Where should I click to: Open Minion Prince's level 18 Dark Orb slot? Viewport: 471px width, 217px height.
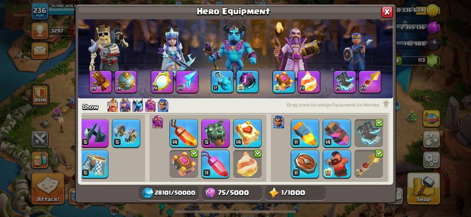[247, 81]
